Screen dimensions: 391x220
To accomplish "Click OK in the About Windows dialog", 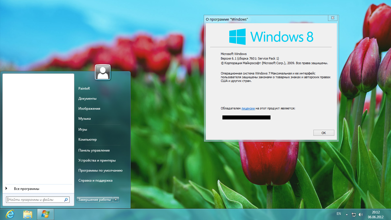I will (x=324, y=133).
